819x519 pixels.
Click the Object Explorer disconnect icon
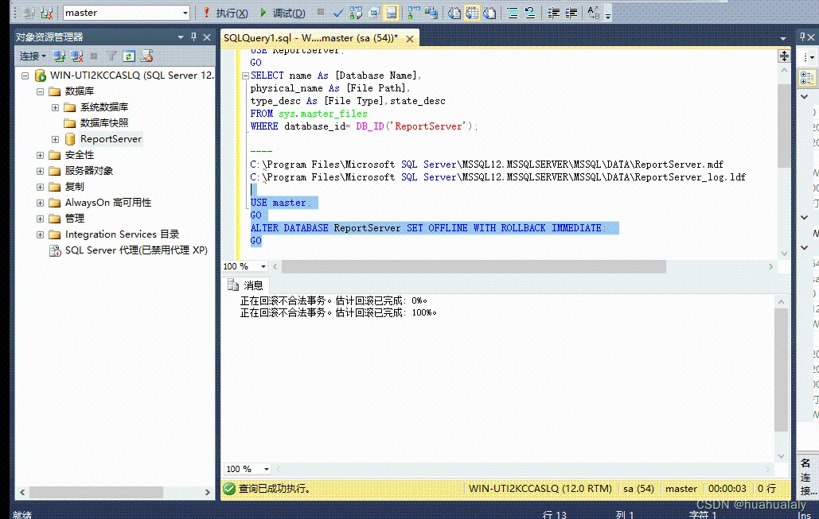pos(76,56)
